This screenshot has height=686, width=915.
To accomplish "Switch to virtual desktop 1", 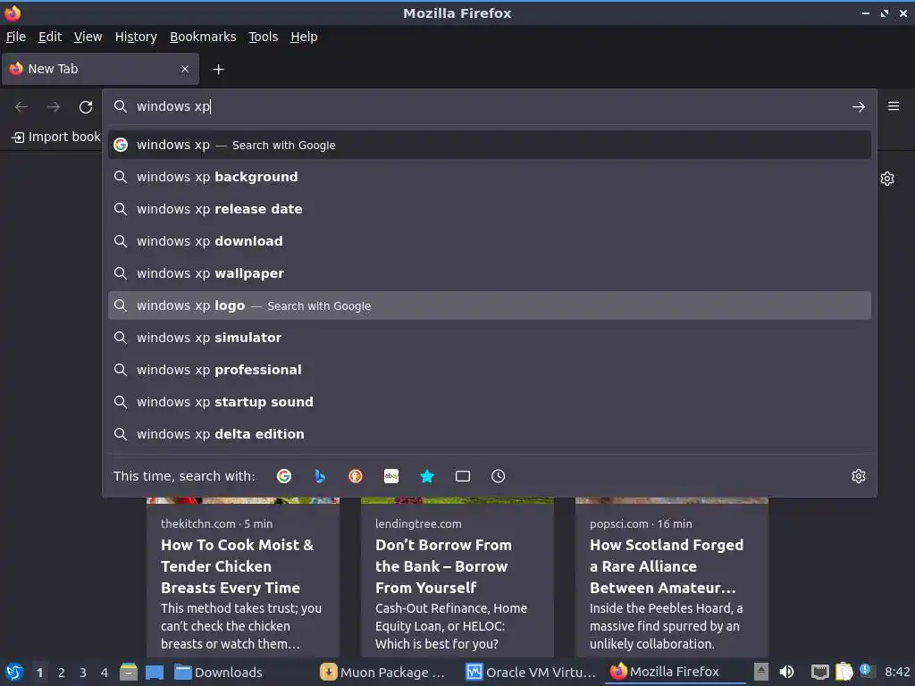I will [x=39, y=673].
